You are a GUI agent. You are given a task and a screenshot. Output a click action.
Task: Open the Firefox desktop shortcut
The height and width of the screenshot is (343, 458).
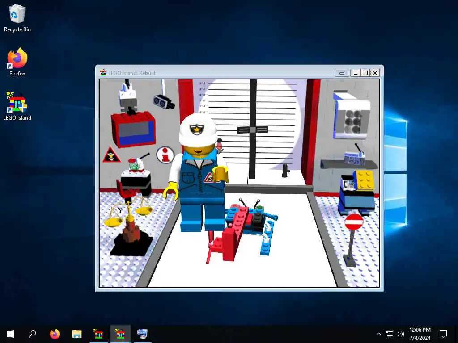coord(17,62)
